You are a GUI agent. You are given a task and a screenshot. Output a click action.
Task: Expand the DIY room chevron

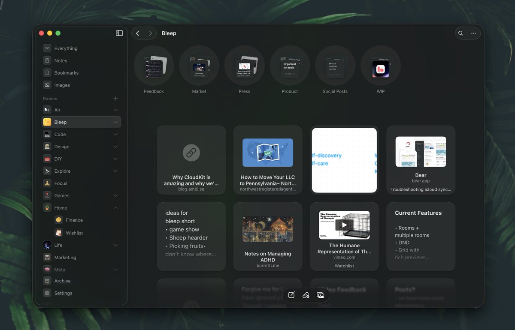(x=115, y=159)
